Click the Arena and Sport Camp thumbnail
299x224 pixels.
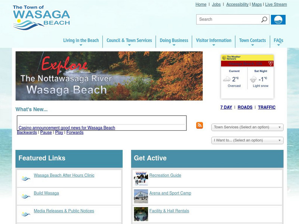click(141, 196)
